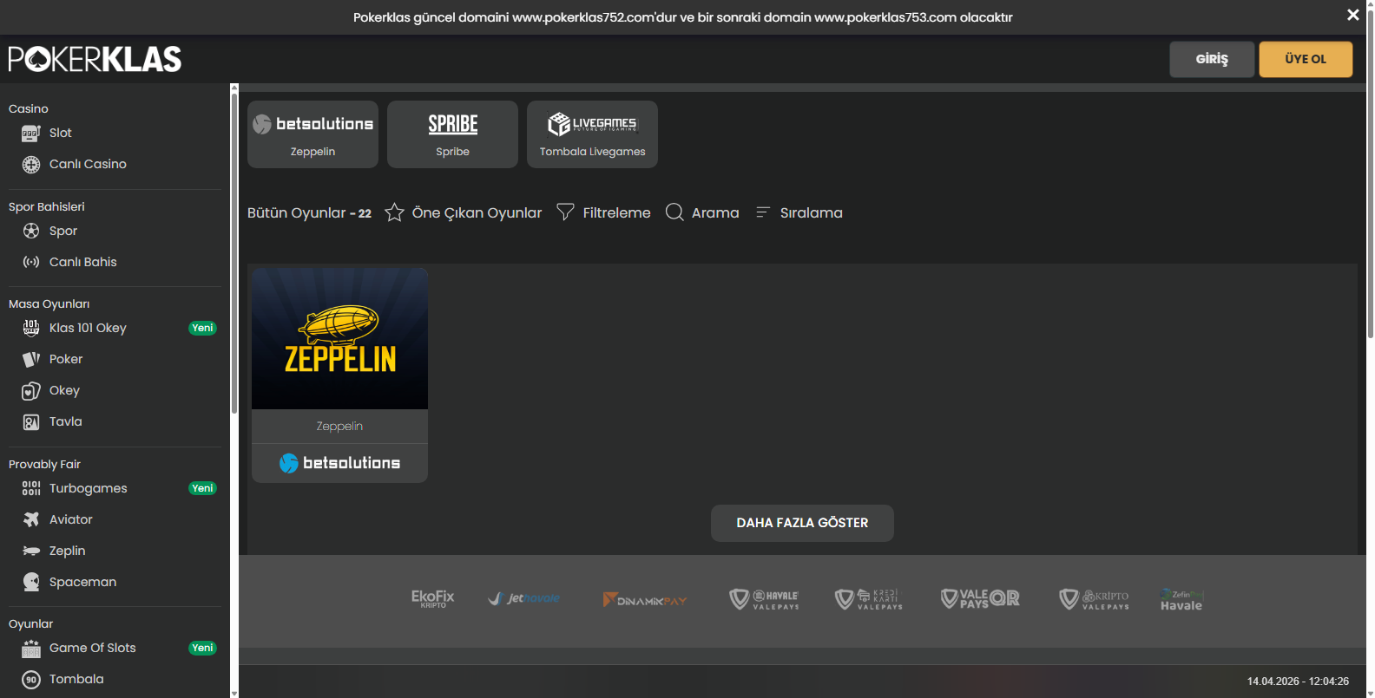Click the ValePays QR logo
The image size is (1375, 698).
click(980, 598)
